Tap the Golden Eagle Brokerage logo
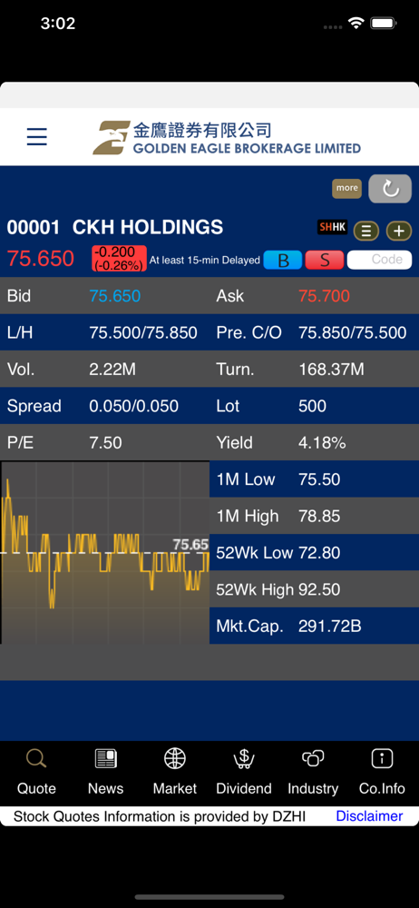The width and height of the screenshot is (419, 908). point(227,137)
